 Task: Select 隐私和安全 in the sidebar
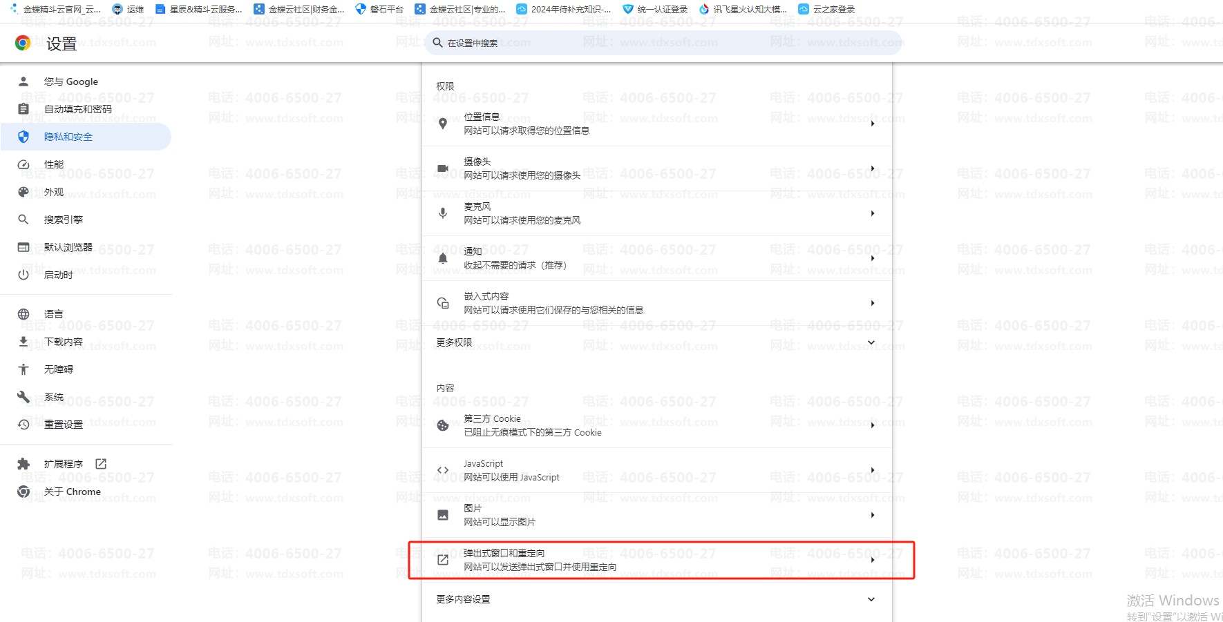(68, 137)
